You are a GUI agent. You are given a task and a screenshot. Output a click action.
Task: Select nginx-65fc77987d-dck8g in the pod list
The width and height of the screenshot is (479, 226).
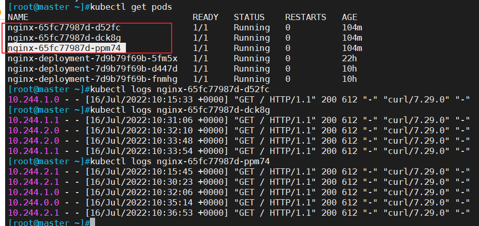64,38
